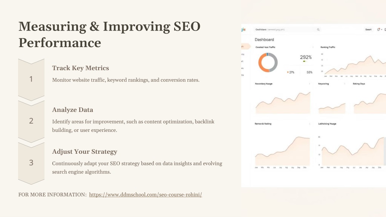
Task: Click the Analyze Data heading
Action: click(73, 110)
